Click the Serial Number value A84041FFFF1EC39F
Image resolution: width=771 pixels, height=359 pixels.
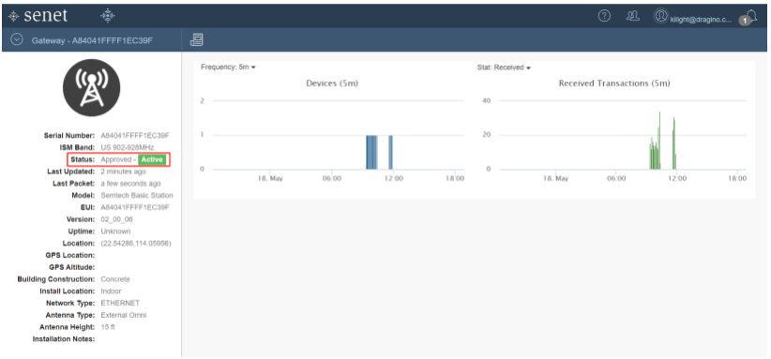click(135, 136)
